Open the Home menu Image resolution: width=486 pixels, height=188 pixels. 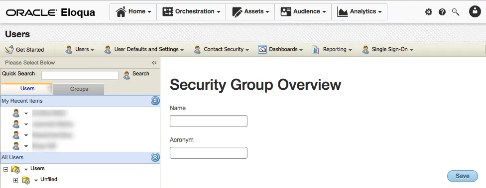click(133, 12)
